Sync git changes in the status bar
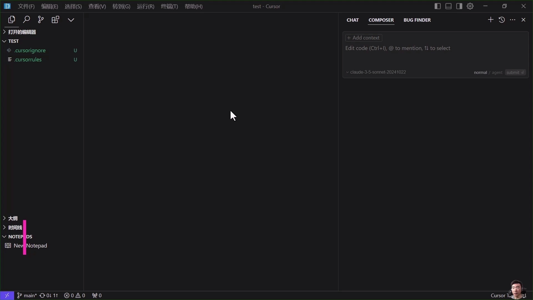Screen dimensions: 533x300 point(49,295)
